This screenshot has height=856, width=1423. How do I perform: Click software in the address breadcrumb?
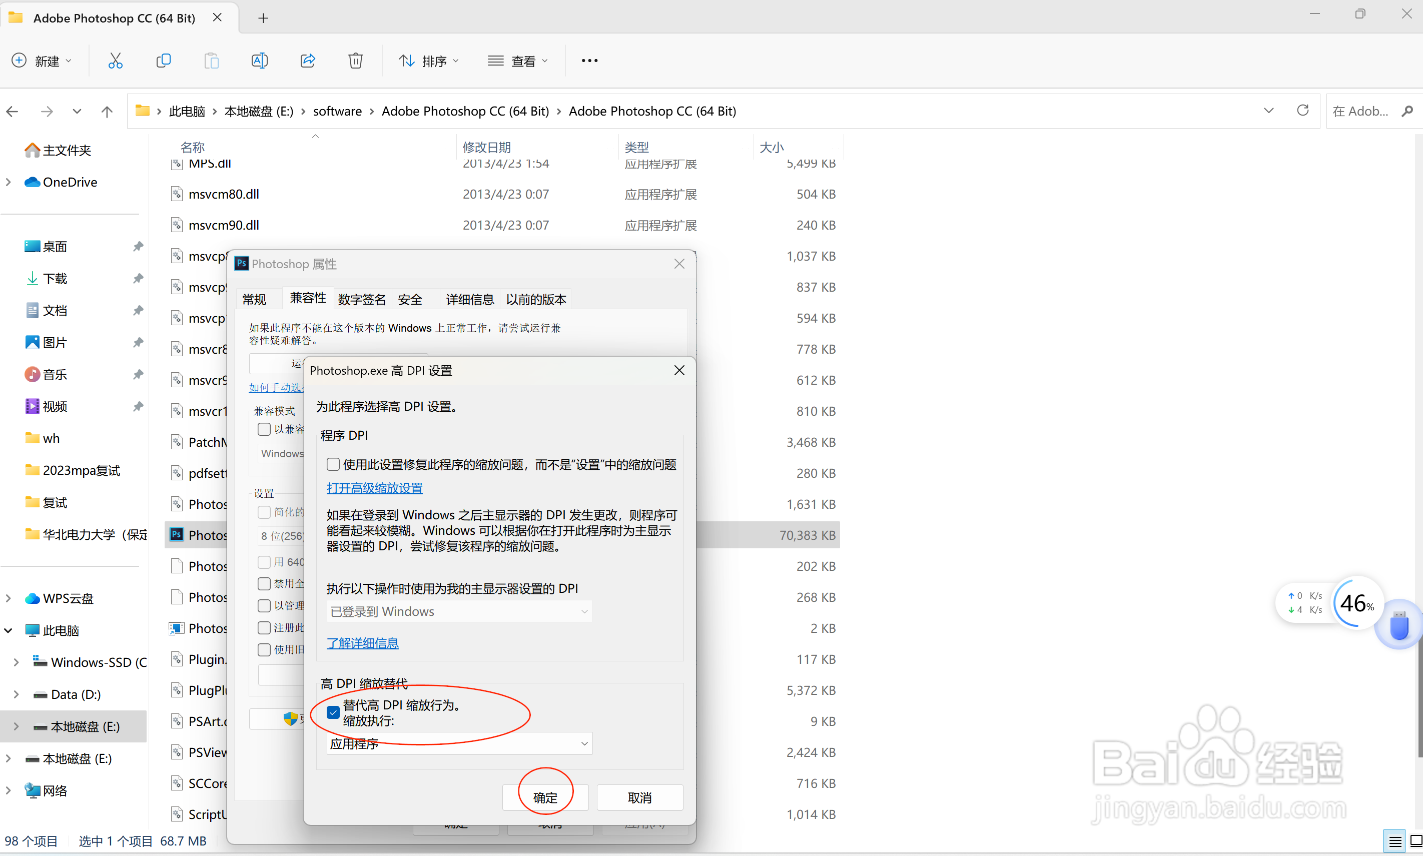337,112
